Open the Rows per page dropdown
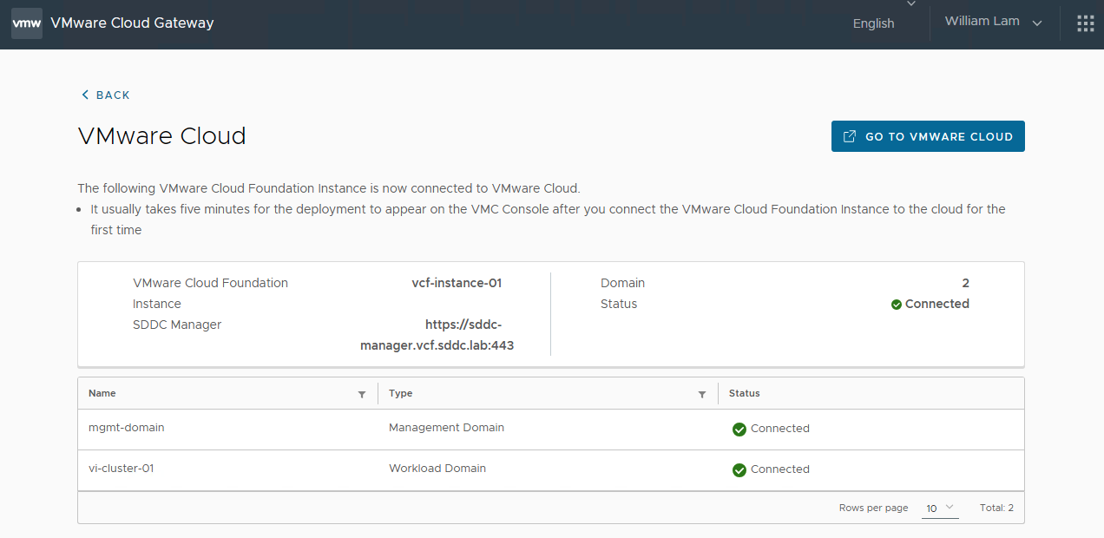Viewport: 1104px width, 538px height. pyautogui.click(x=940, y=508)
